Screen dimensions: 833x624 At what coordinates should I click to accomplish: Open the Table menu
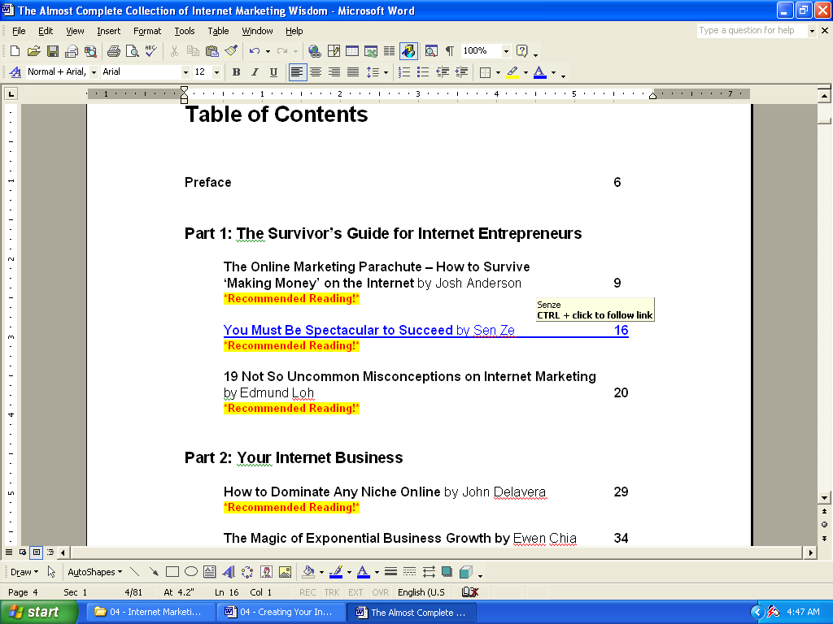(218, 31)
